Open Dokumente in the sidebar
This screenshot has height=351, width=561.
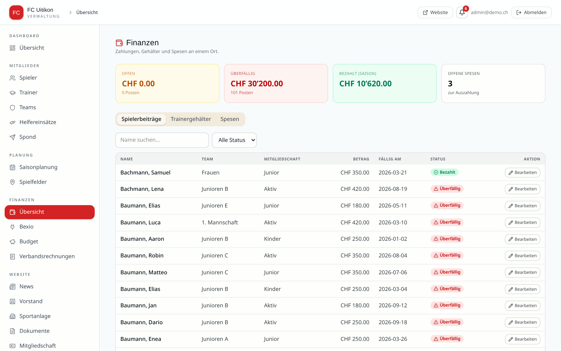coord(50,331)
